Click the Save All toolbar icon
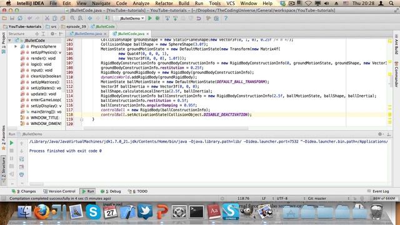Image resolution: width=400 pixels, height=225 pixels. (12, 18)
